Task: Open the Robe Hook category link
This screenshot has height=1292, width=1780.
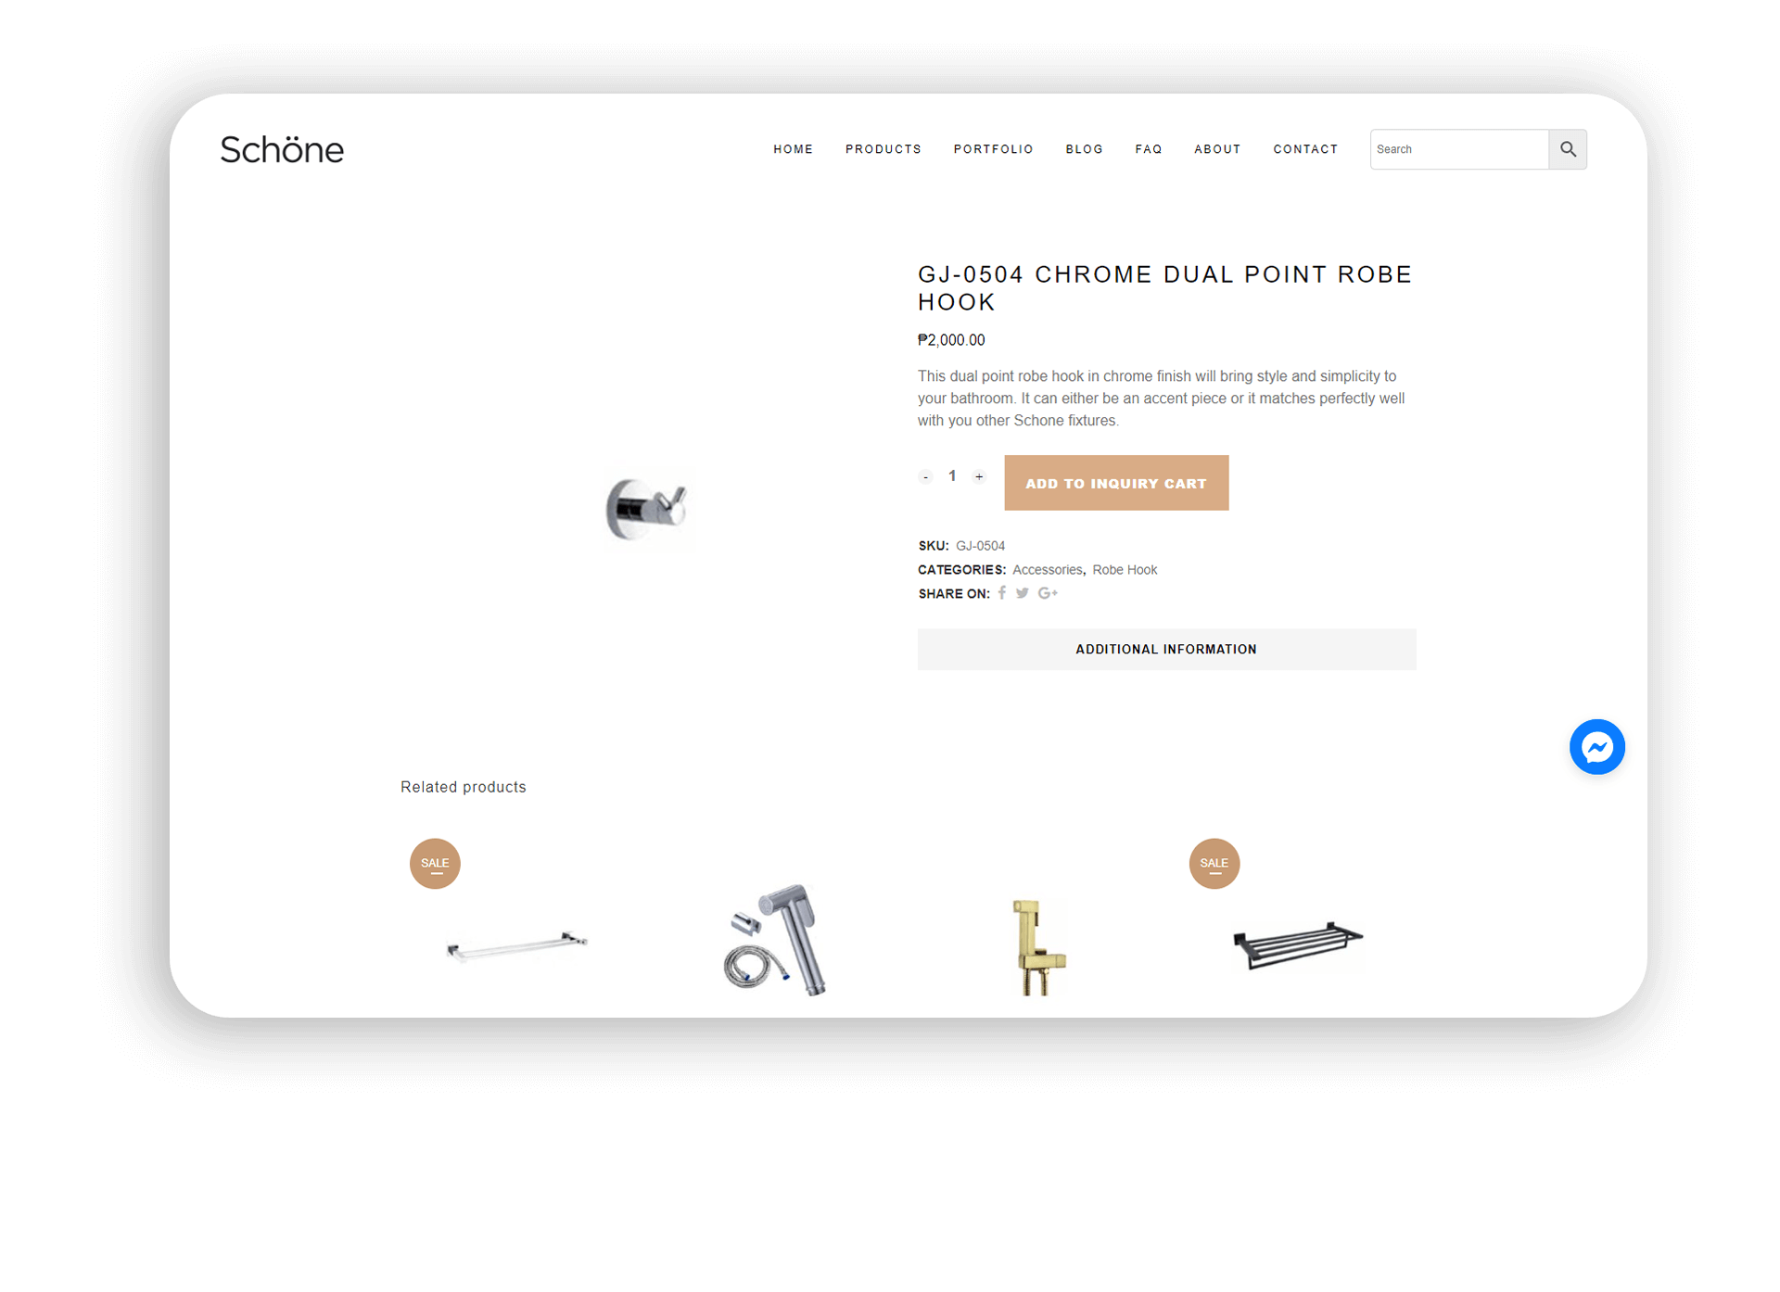Action: click(x=1125, y=570)
